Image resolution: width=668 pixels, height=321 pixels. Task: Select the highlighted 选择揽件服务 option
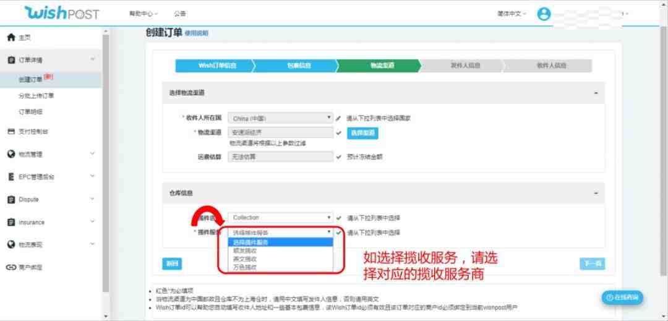coord(280,242)
